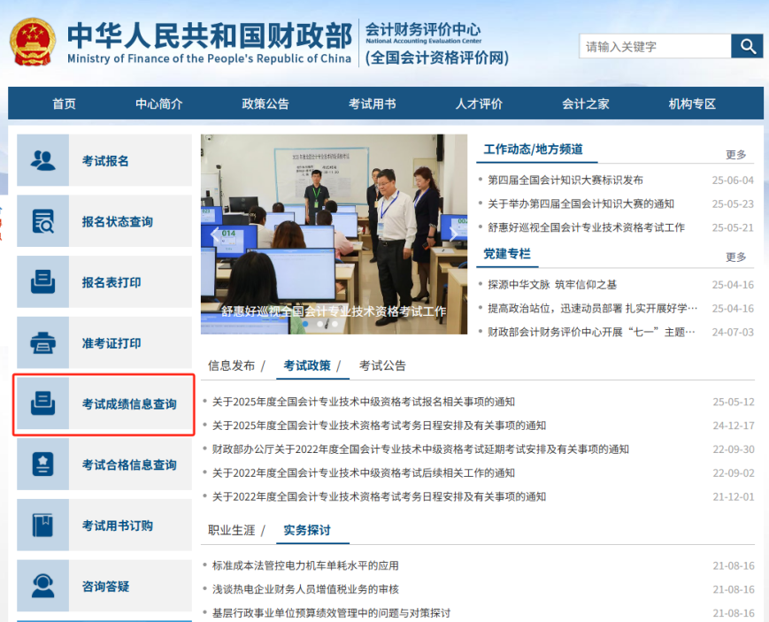Screen dimensions: 769x622
Task: Select the 准考证打印 icon in sidebar
Action: pos(43,343)
